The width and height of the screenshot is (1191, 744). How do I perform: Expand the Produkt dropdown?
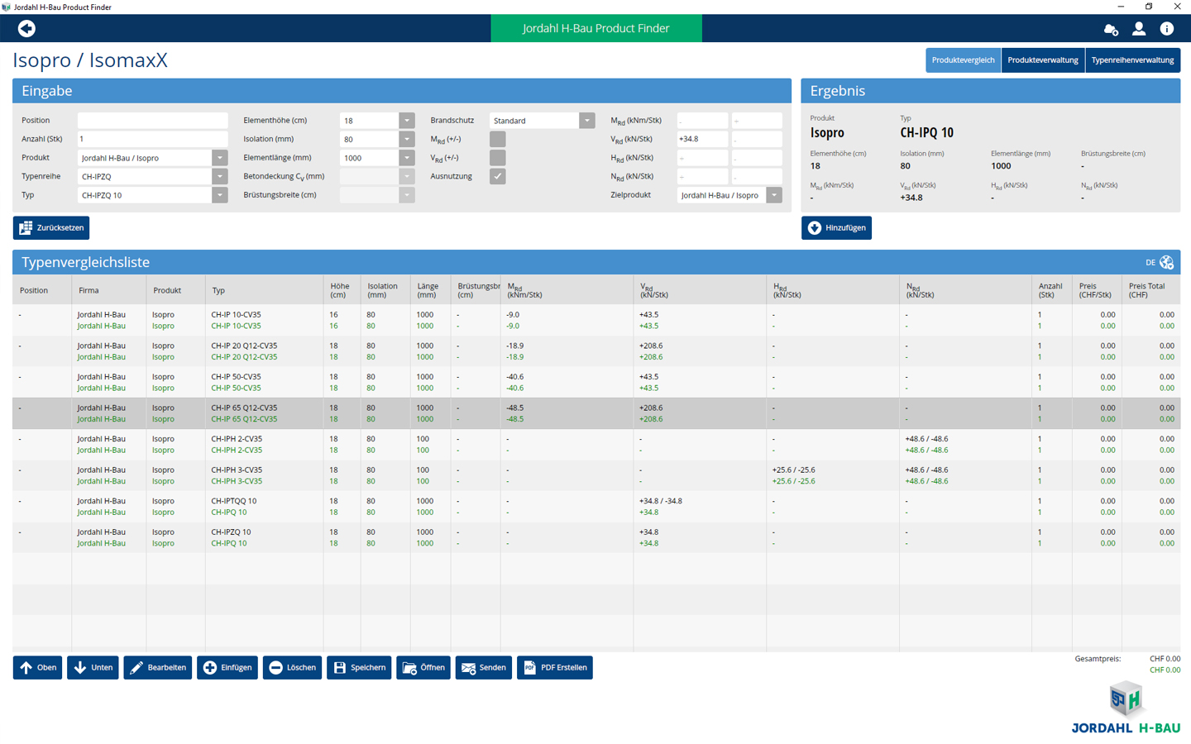click(x=219, y=158)
